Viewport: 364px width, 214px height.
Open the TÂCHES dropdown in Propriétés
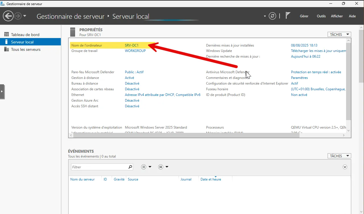click(339, 34)
